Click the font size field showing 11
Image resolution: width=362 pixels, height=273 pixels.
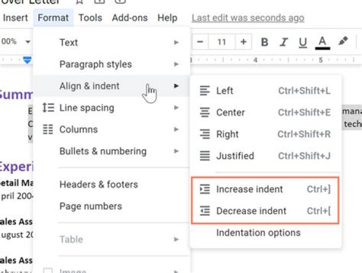(222, 42)
